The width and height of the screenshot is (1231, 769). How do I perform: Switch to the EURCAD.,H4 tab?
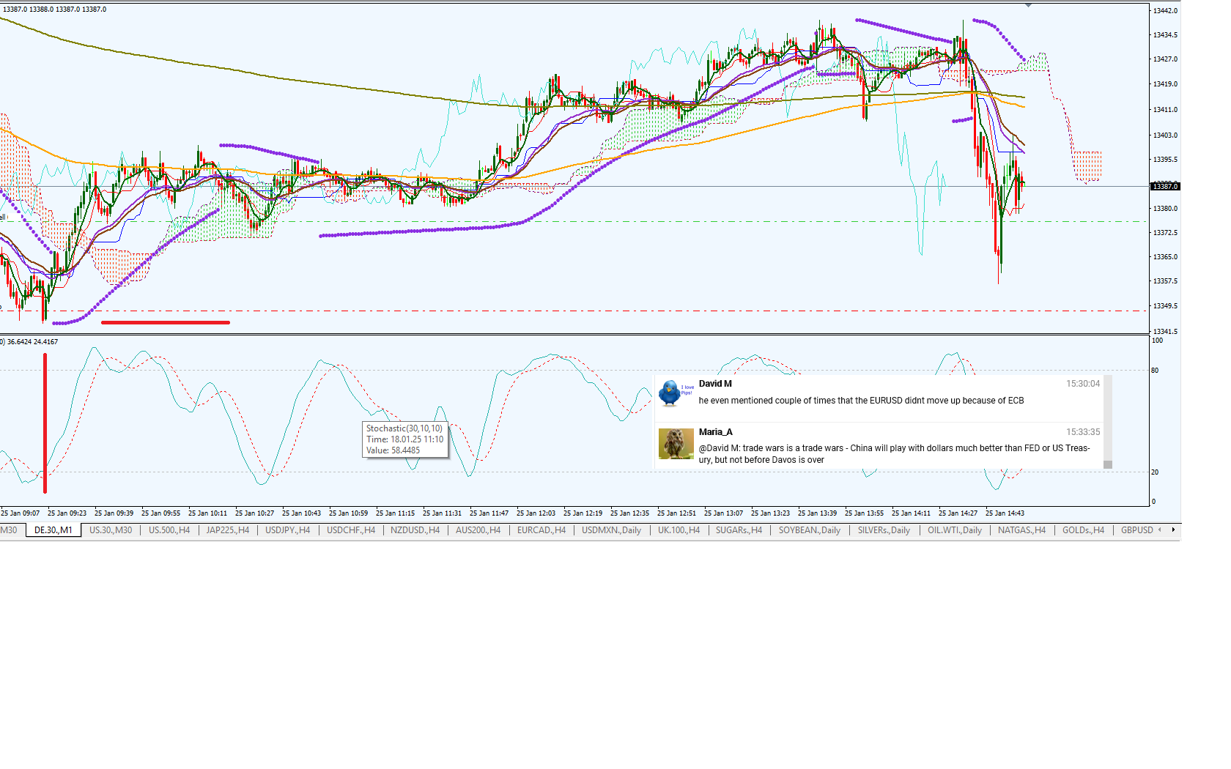pos(541,530)
